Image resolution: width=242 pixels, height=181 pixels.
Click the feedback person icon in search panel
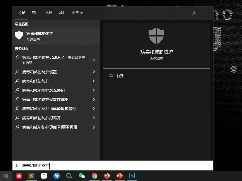click(x=194, y=13)
